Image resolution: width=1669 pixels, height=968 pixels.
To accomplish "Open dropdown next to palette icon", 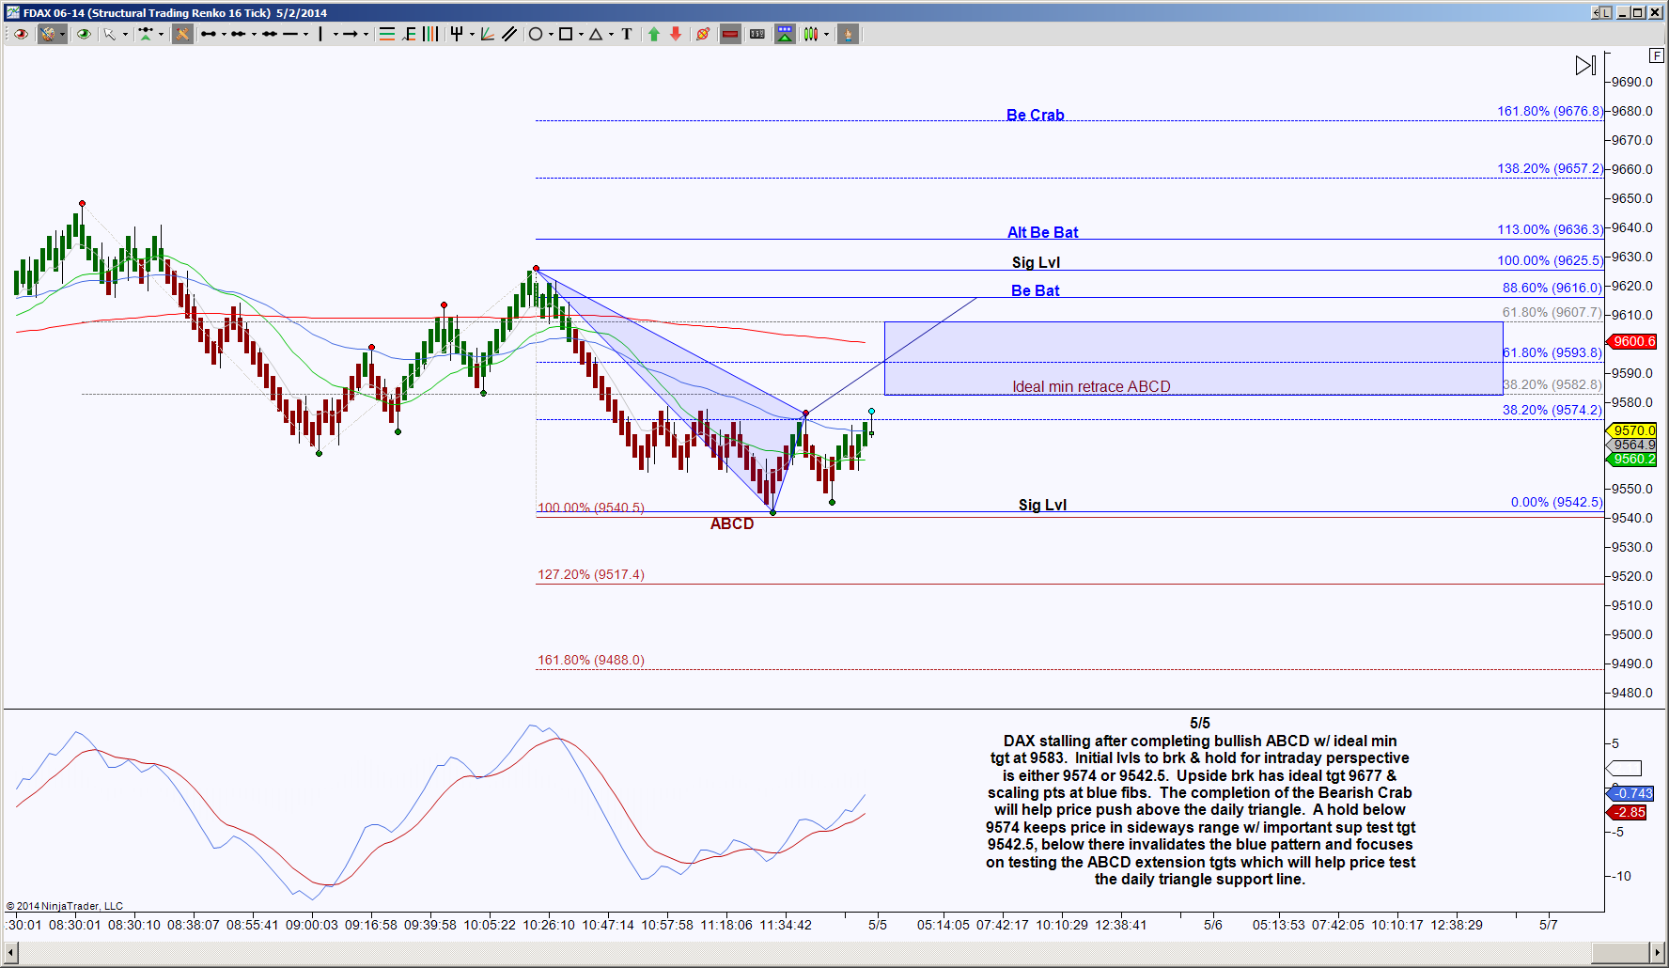I will pyautogui.click(x=62, y=34).
